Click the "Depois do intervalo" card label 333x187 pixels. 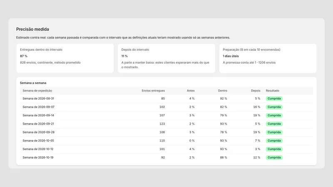[x=135, y=49]
